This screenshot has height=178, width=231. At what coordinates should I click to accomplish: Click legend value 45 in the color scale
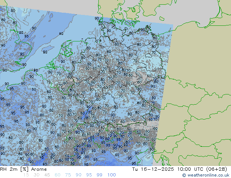click(x=47, y=175)
